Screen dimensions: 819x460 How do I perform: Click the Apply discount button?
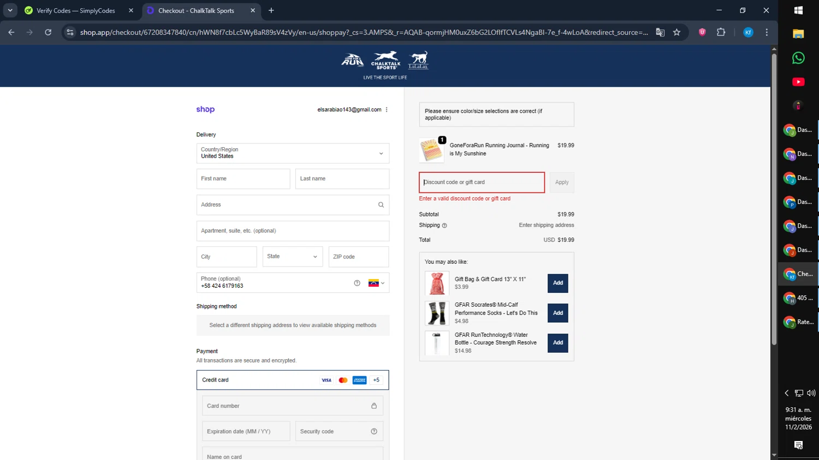[x=562, y=183]
